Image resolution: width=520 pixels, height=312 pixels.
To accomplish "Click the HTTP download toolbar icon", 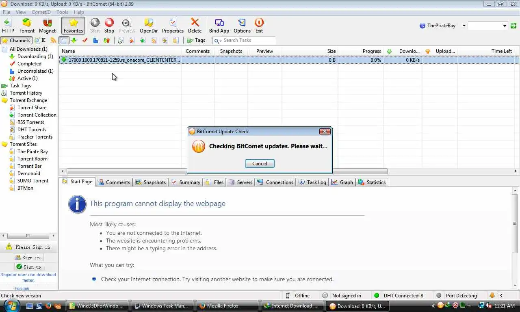I will (8, 25).
